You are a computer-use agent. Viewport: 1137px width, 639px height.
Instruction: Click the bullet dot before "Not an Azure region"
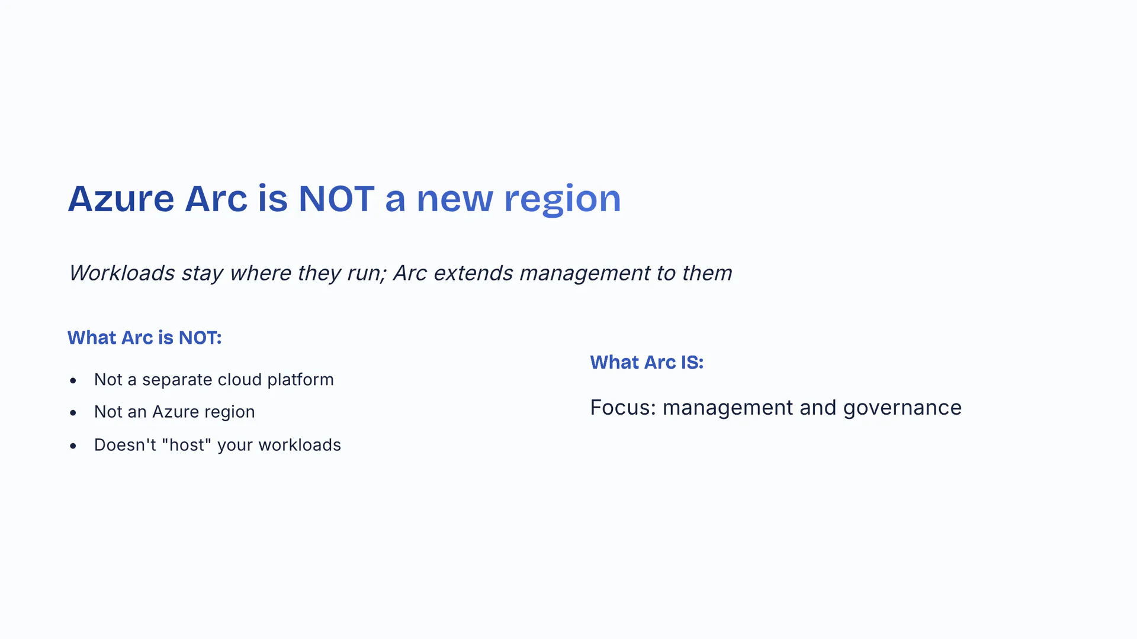coord(73,412)
